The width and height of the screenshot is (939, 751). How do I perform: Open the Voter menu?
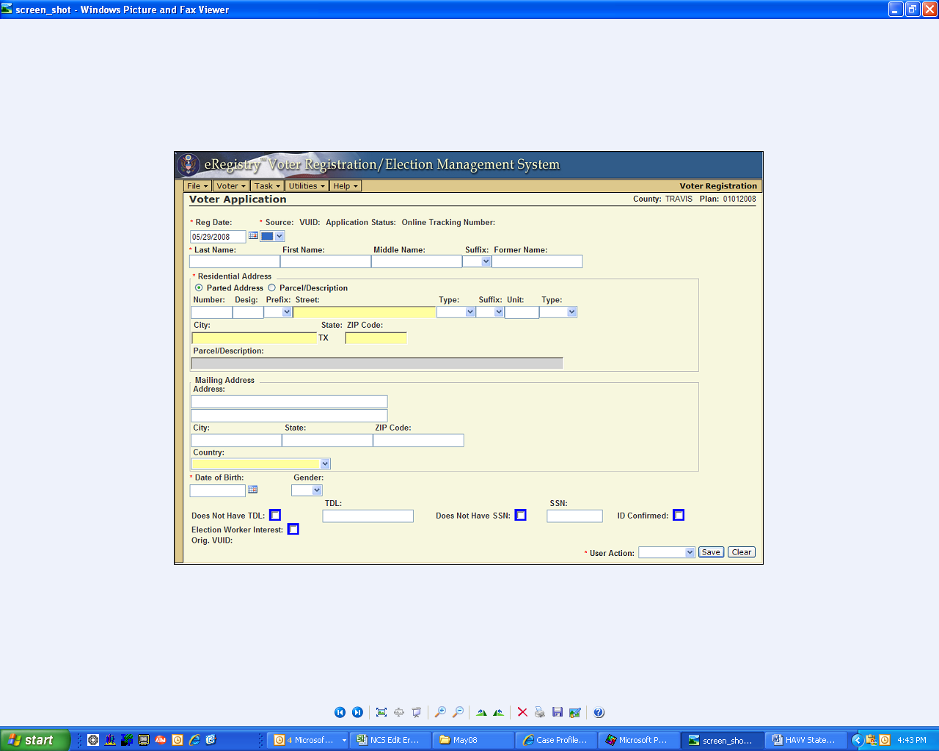coord(231,186)
